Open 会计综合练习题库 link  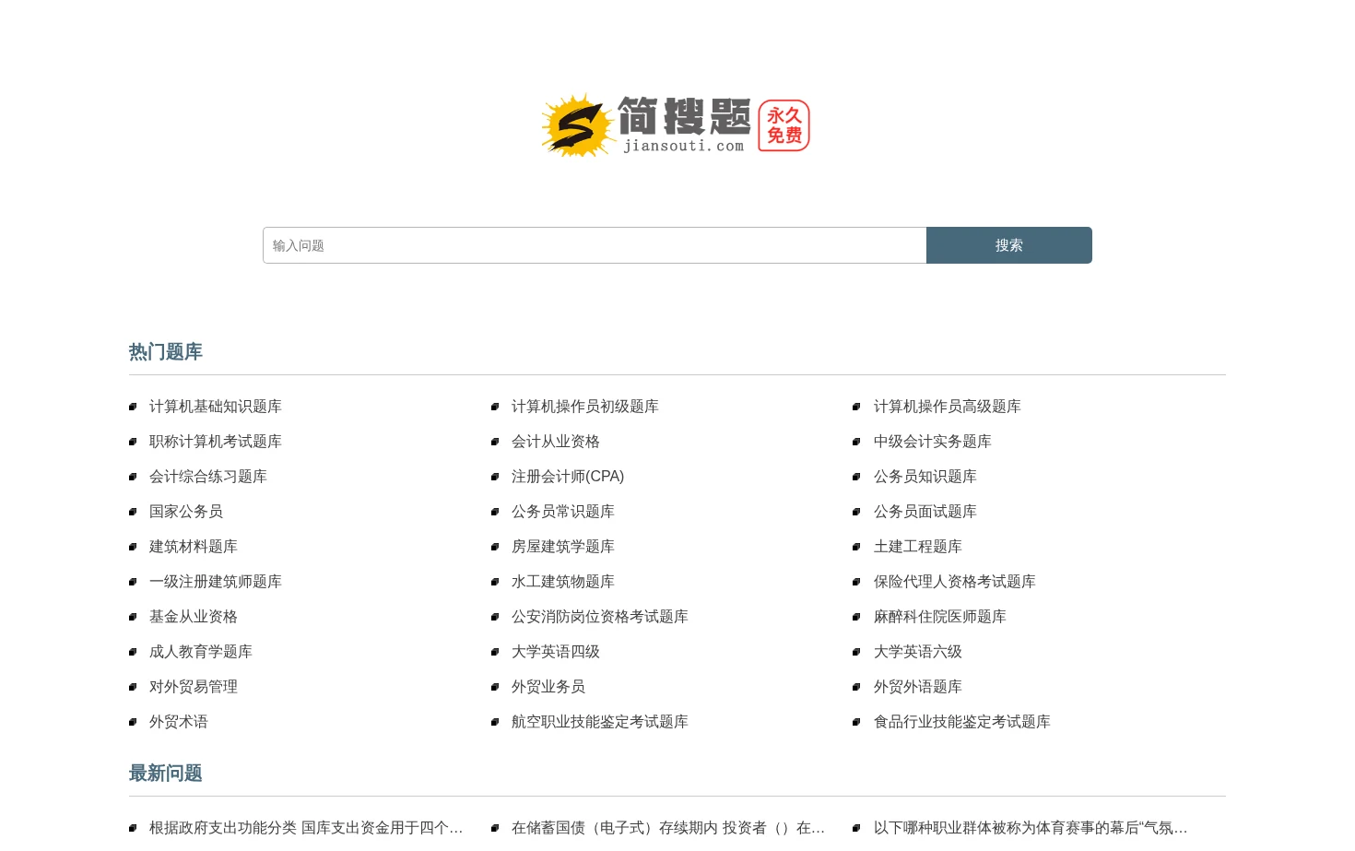(208, 477)
